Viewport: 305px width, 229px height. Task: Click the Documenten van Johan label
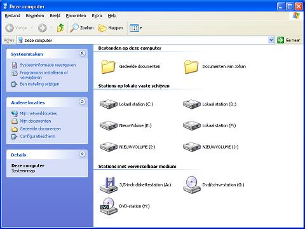coord(224,66)
